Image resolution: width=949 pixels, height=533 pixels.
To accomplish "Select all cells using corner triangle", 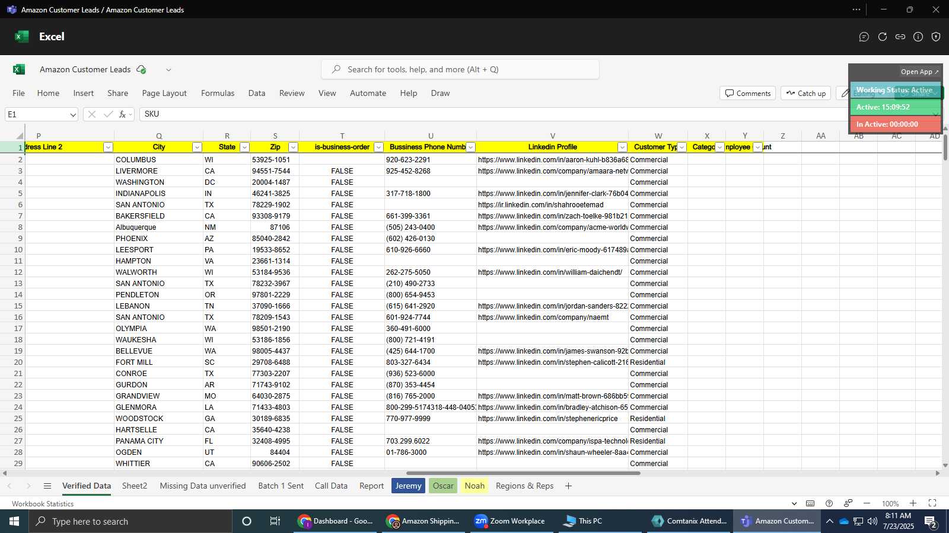I will coord(19,135).
